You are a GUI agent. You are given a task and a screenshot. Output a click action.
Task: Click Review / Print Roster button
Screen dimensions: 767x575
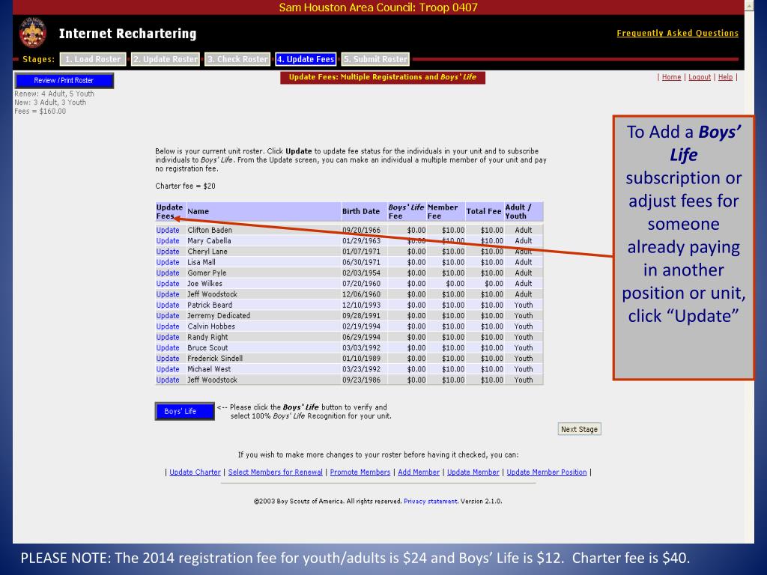pos(64,81)
